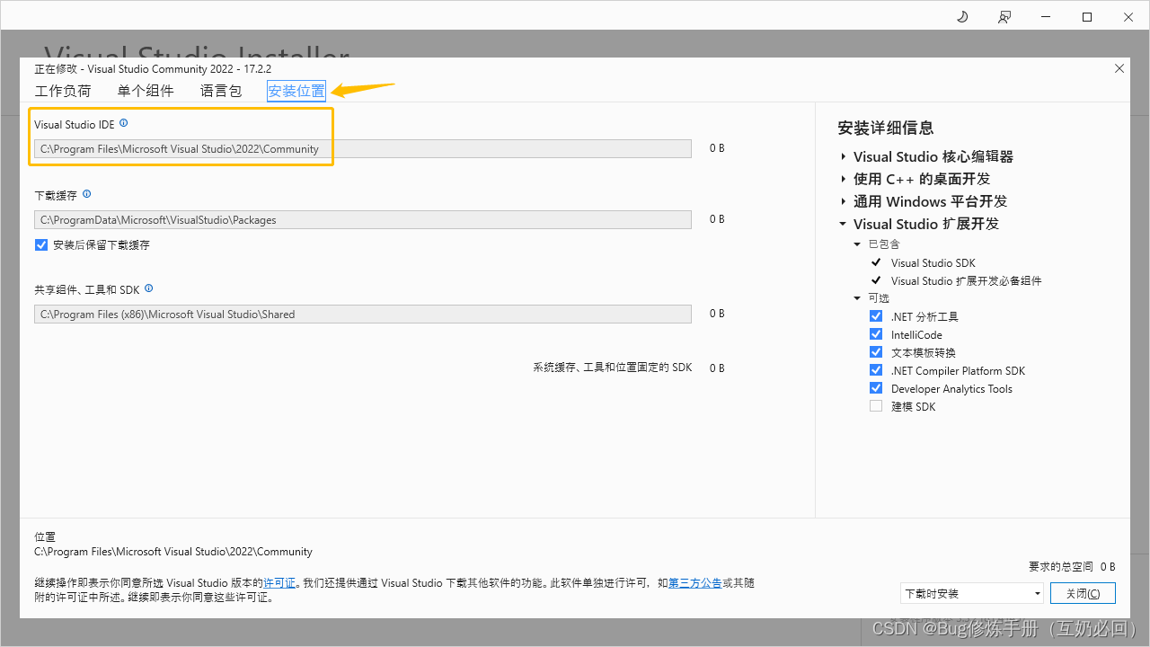Open 第三方公告 link
This screenshot has height=647, width=1150.
coord(695,583)
